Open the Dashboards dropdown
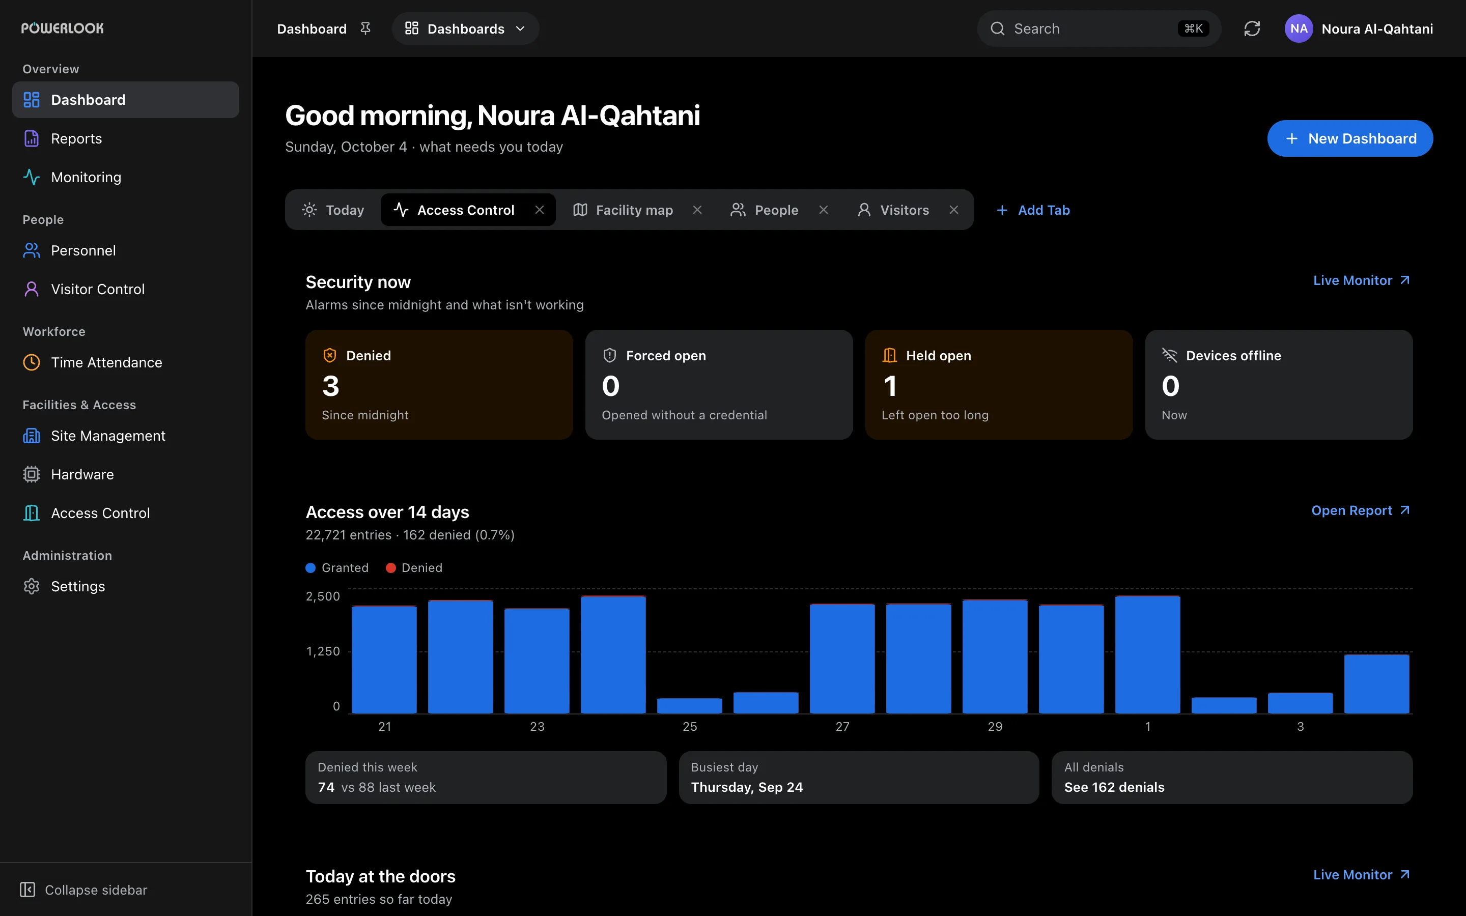The height and width of the screenshot is (916, 1466). (x=465, y=28)
